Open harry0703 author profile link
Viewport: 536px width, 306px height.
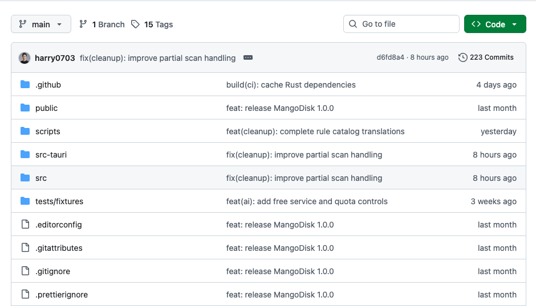55,58
